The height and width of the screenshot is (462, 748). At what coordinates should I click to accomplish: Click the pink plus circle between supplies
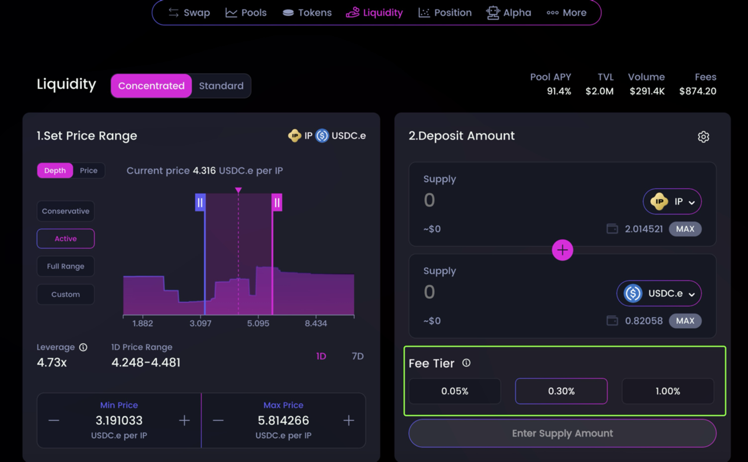[562, 250]
